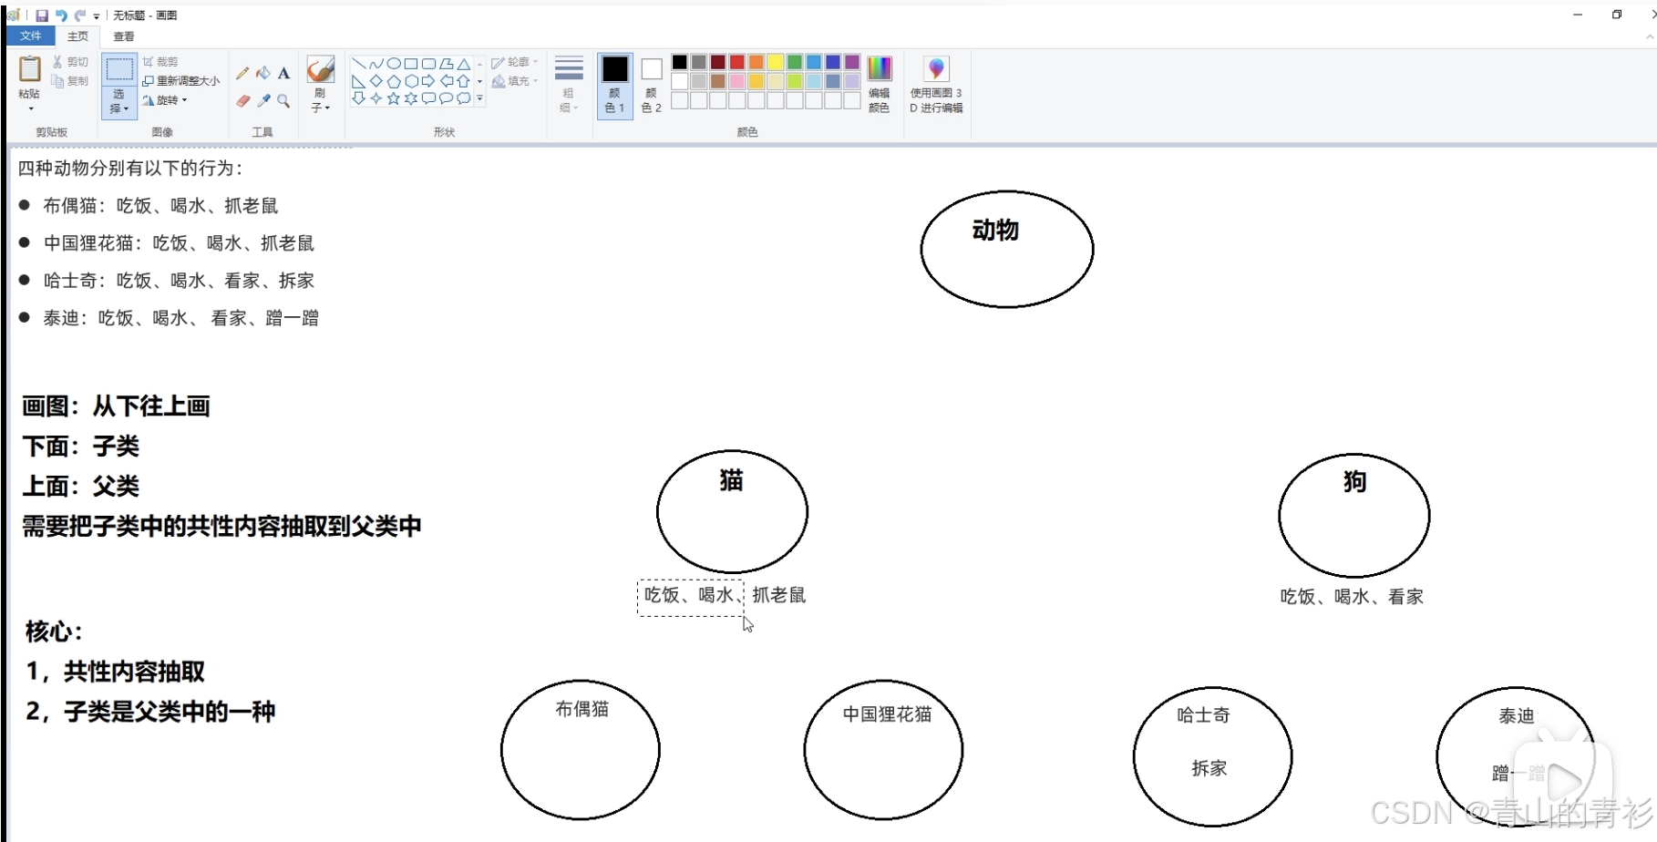Pick the yellow color swatch

pos(776,63)
